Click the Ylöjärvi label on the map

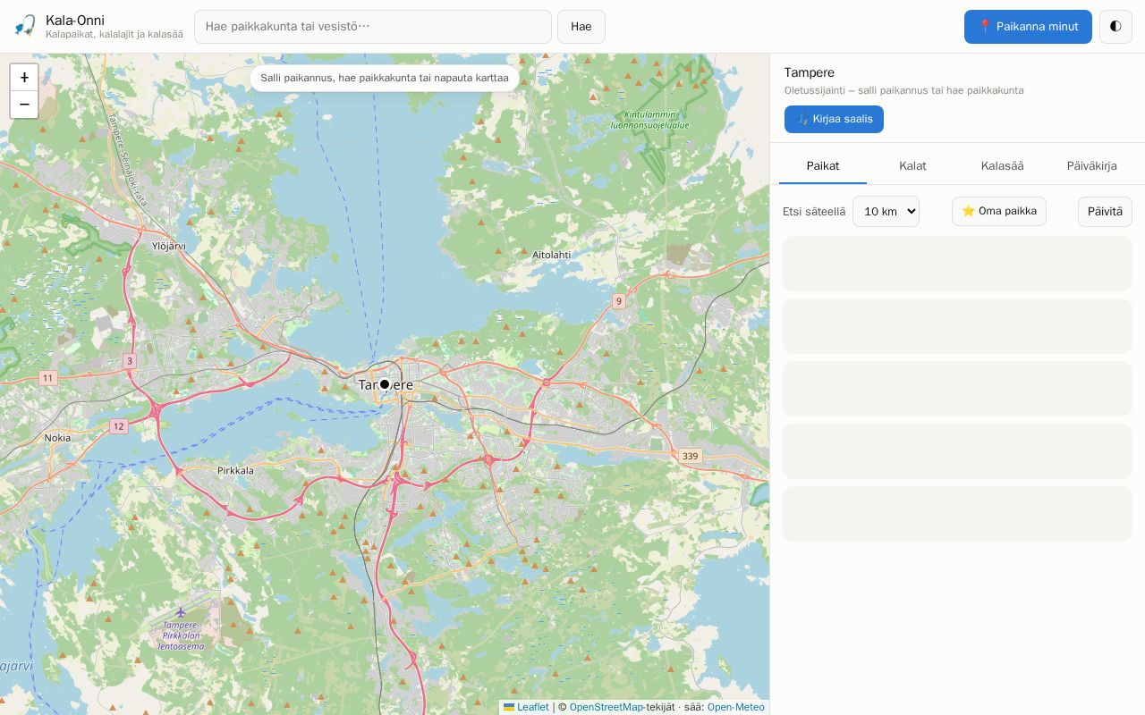[x=169, y=246]
